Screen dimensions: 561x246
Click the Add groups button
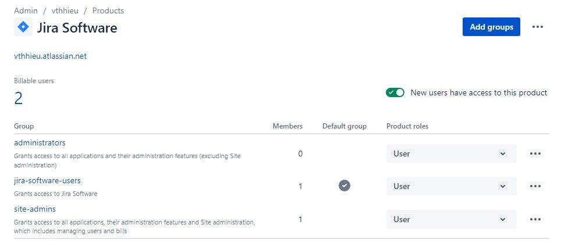pyautogui.click(x=491, y=27)
